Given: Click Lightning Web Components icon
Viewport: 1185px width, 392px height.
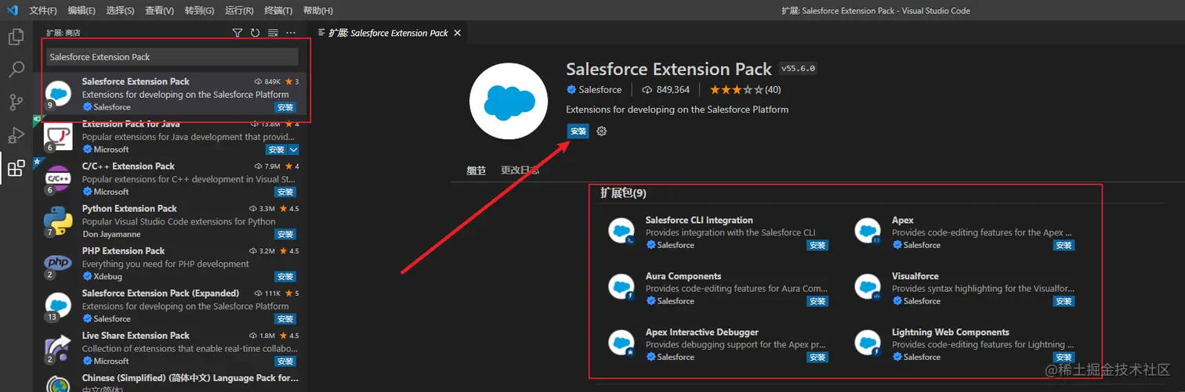Looking at the screenshot, I should (868, 343).
